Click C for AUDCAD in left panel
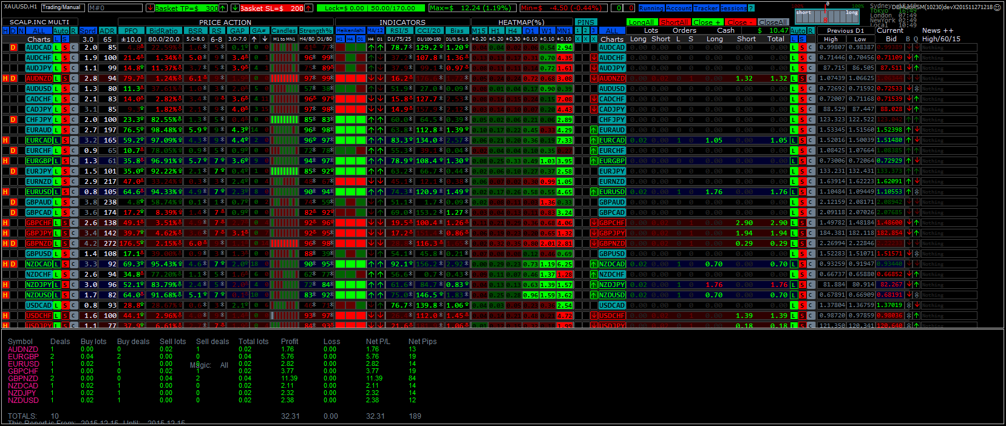 tap(73, 47)
